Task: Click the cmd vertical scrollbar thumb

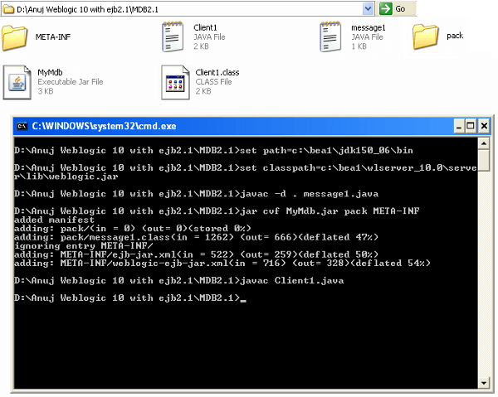Action: tap(484, 161)
